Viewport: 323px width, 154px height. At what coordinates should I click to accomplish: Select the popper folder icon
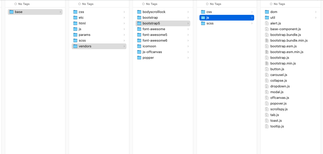pyautogui.click(x=139, y=58)
